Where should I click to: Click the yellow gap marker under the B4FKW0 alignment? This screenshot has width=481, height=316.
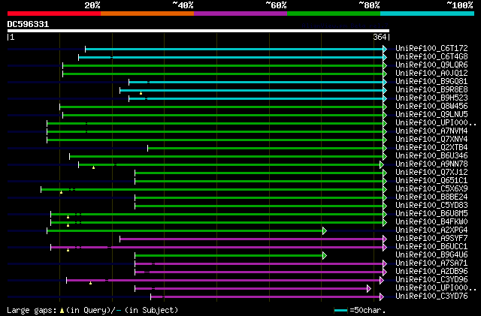click(68, 225)
